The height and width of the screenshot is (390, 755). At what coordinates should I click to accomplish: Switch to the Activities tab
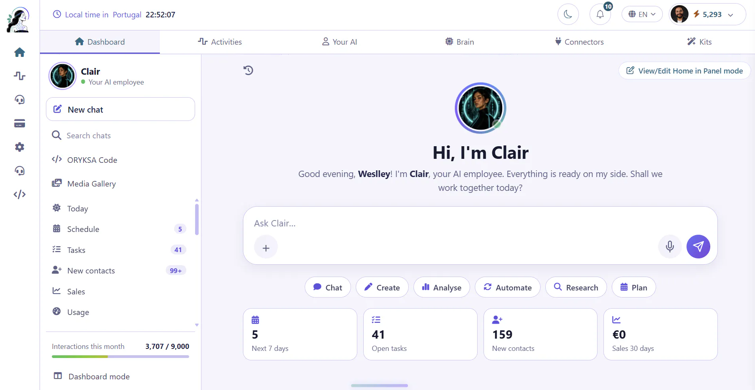click(220, 42)
